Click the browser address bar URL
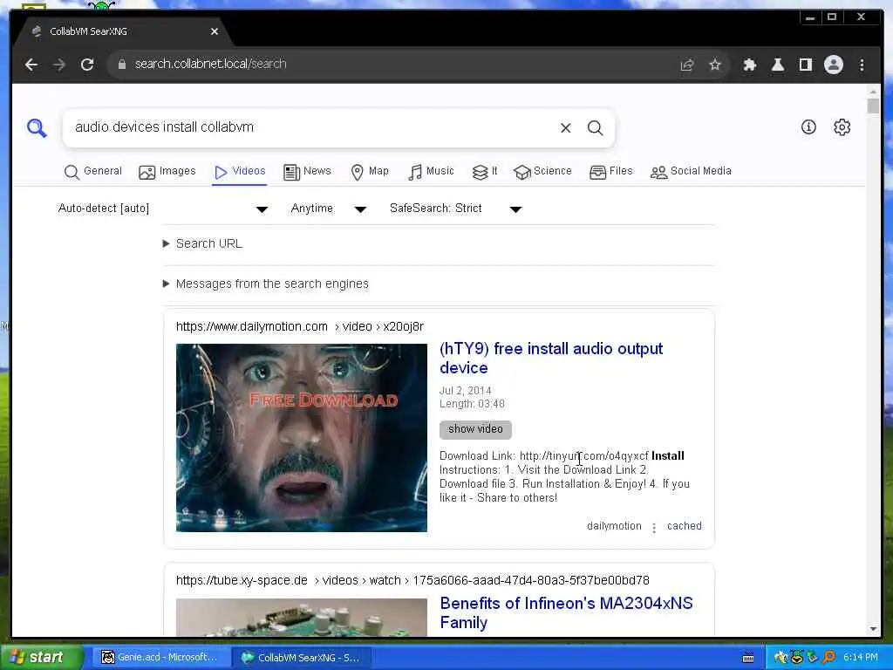893x670 pixels. point(210,64)
